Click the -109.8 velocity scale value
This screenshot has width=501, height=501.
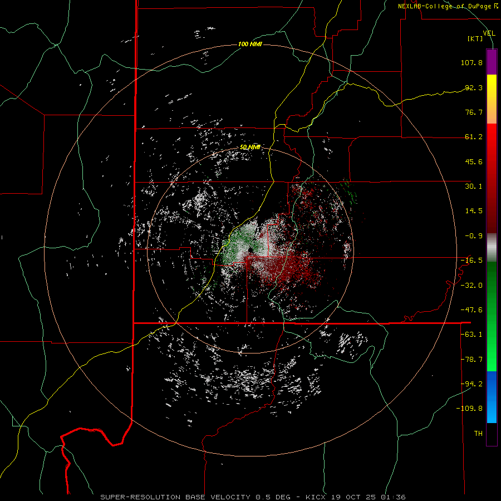click(x=469, y=409)
